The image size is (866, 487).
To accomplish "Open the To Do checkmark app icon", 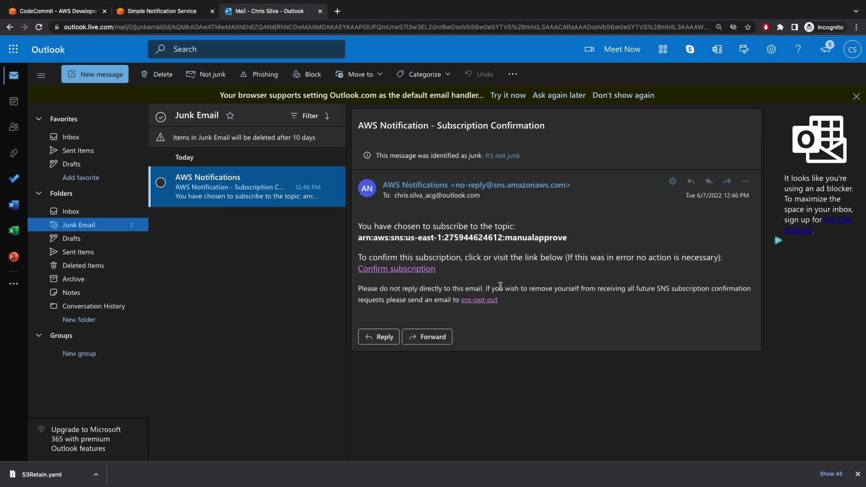I will [x=14, y=179].
